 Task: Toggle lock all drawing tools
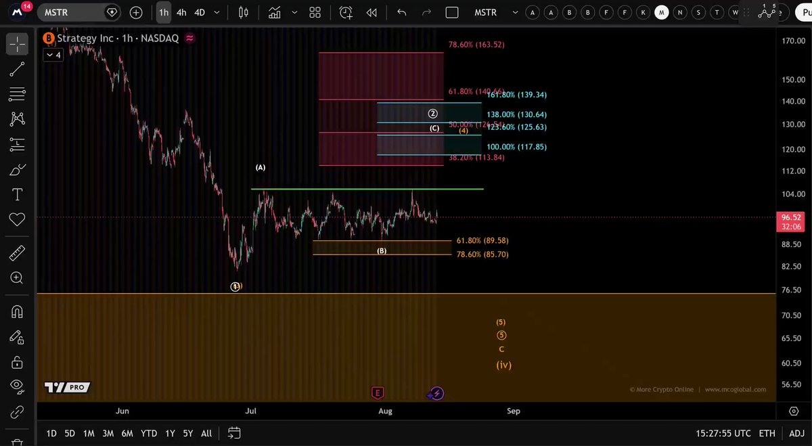pos(17,361)
